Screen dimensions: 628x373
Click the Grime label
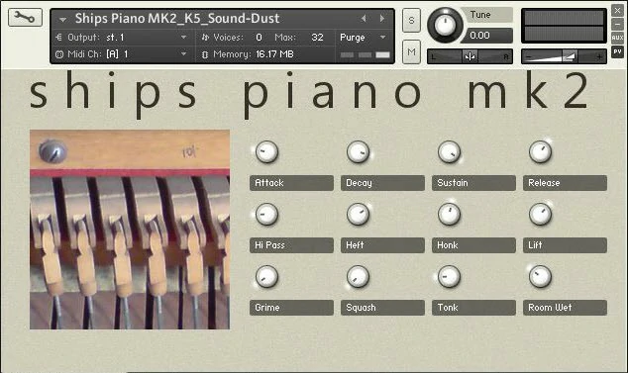click(291, 308)
